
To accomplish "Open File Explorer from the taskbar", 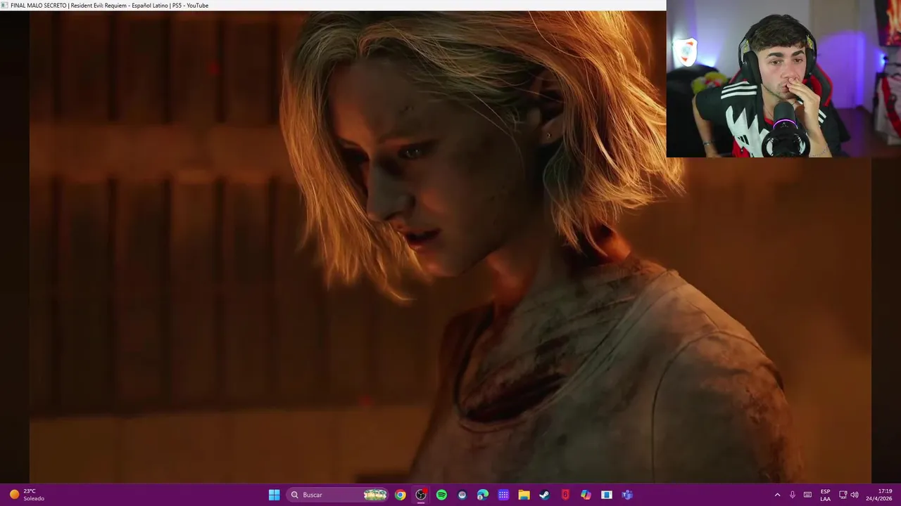I will 524,495.
